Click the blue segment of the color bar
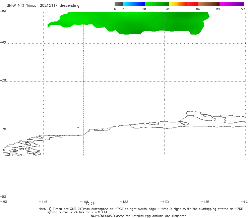Image resolution: width=248 pixels, height=218 pixels. (x=134, y=4)
